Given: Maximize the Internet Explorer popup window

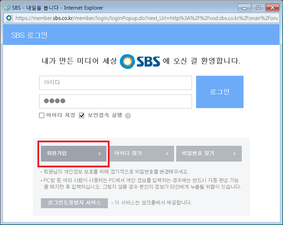Looking at the screenshot, I should [258, 7].
